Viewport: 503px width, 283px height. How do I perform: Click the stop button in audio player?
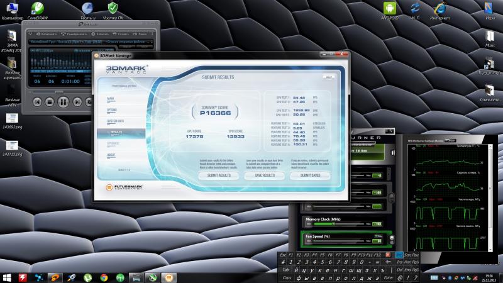click(50, 102)
